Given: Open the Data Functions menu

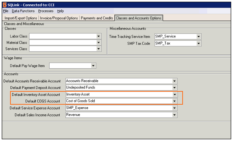Looking at the screenshot, I should click(x=23, y=11).
